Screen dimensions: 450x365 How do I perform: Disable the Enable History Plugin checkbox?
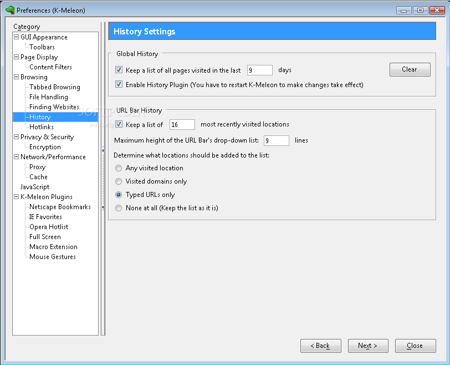119,84
